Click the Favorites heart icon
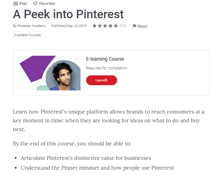This screenshot has height=177, width=219. [x=36, y=4]
